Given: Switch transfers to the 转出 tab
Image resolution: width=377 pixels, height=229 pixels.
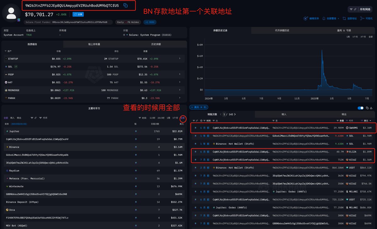Looking at the screenshot, I should pyautogui.click(x=344, y=114).
